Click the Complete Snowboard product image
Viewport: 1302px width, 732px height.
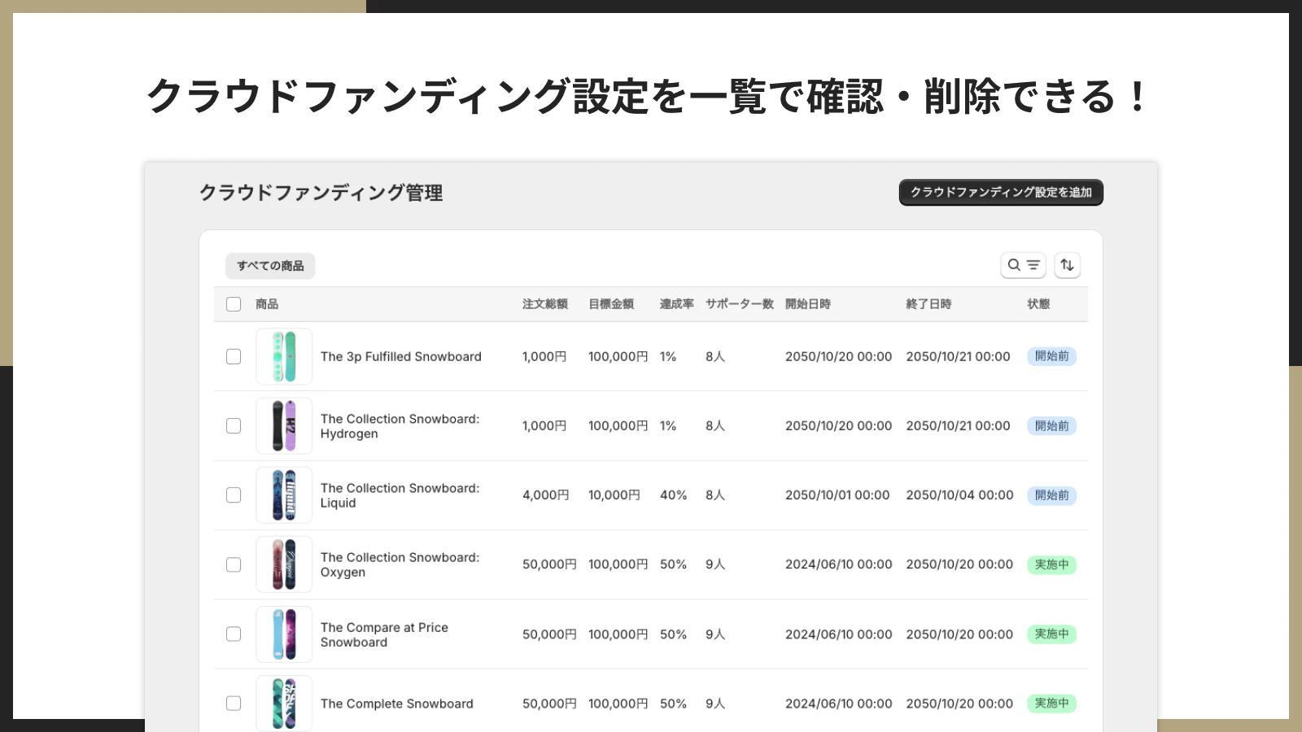284,703
